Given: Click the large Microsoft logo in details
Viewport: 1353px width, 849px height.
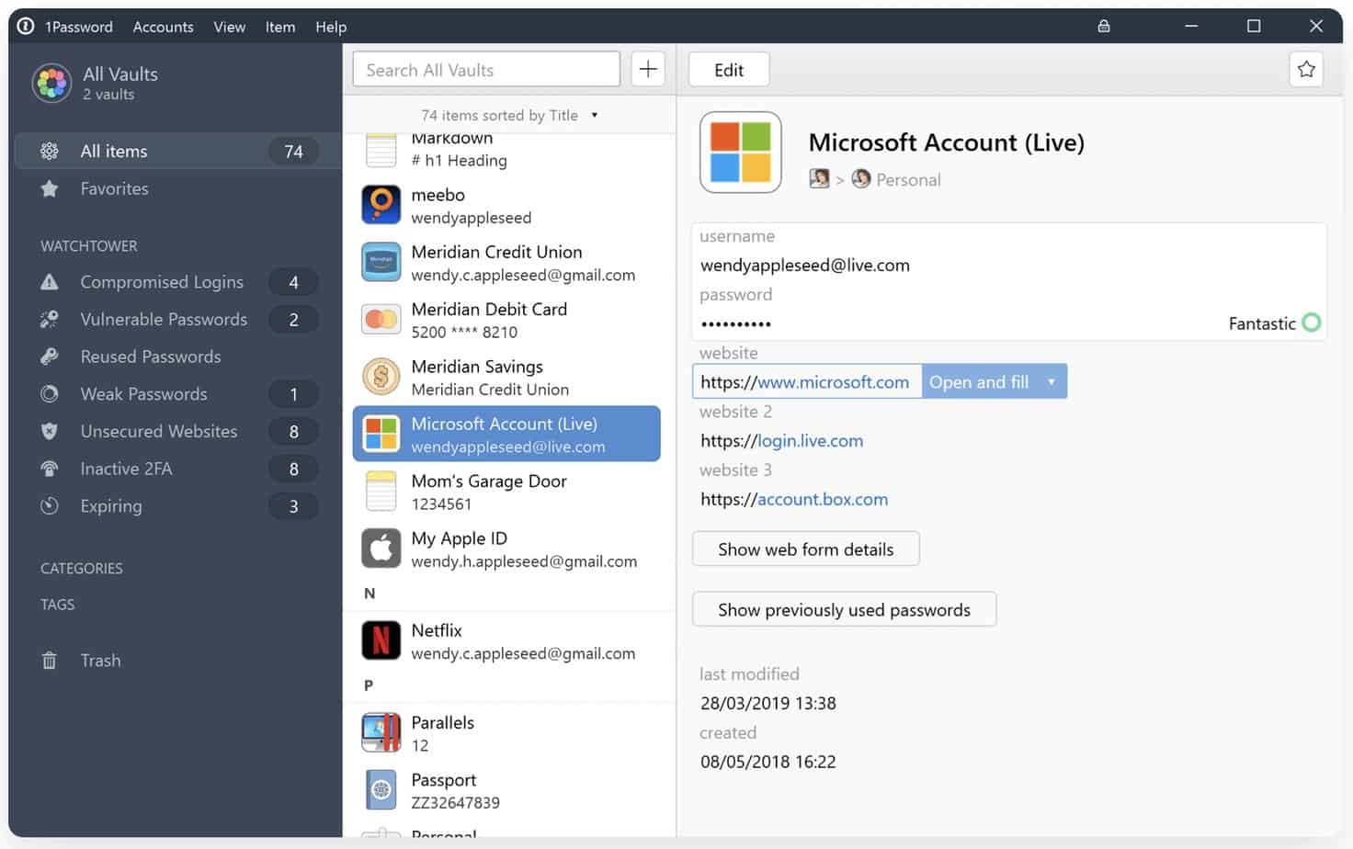Looking at the screenshot, I should click(x=741, y=153).
